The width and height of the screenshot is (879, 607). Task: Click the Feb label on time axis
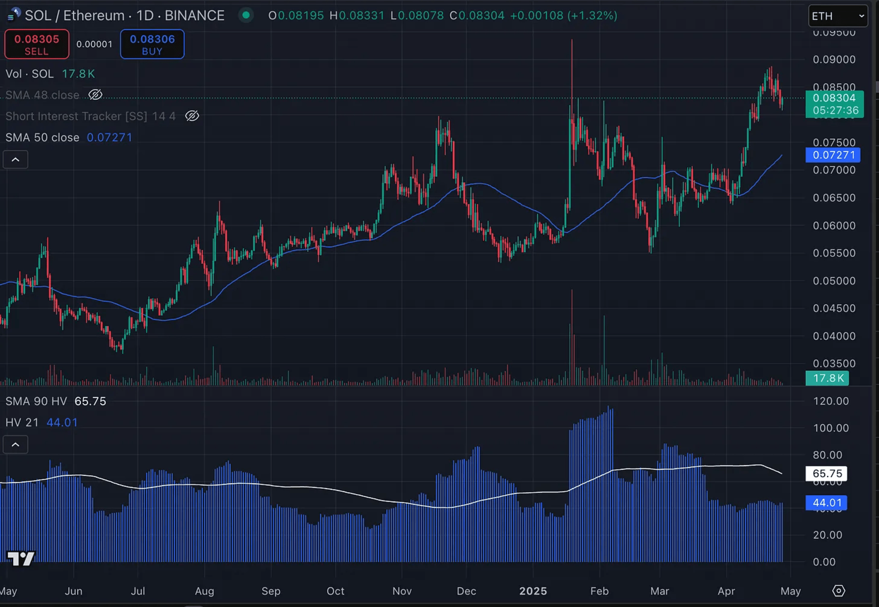[x=599, y=591]
